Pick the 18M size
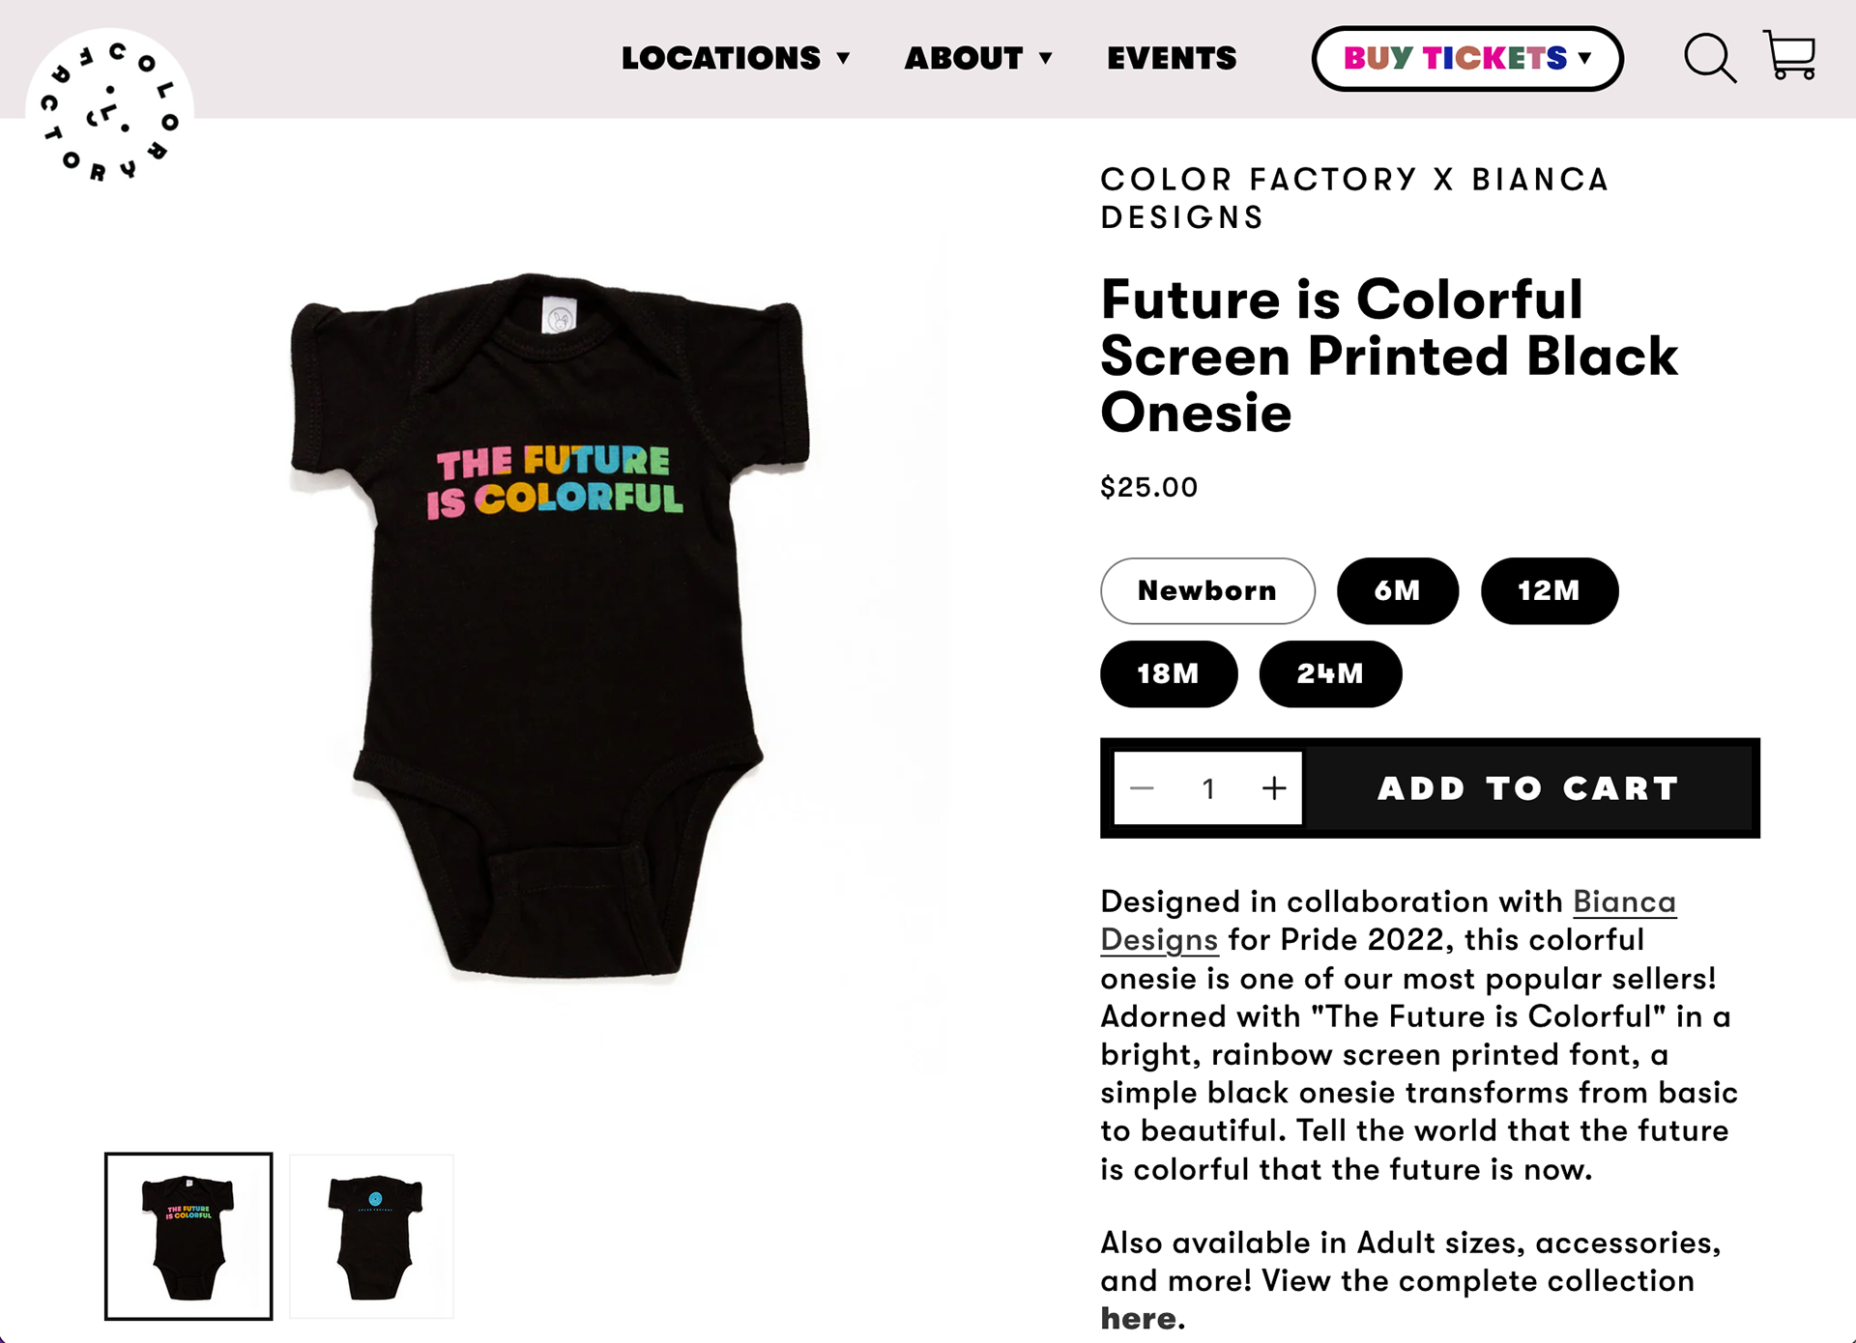This screenshot has height=1343, width=1856. (1169, 673)
